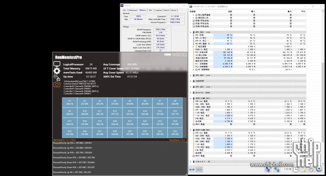Collapse the DDR5 DIMM [#3] sensor group
The height and width of the screenshot is (176, 326).
pyautogui.click(x=190, y=130)
